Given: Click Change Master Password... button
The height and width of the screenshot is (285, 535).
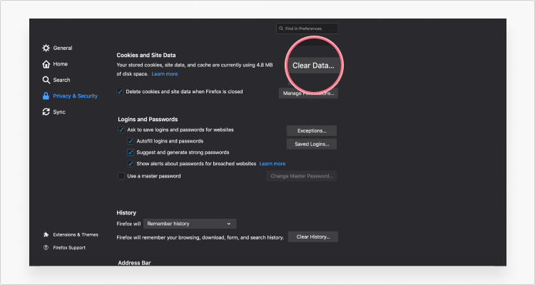Looking at the screenshot, I should [302, 176].
